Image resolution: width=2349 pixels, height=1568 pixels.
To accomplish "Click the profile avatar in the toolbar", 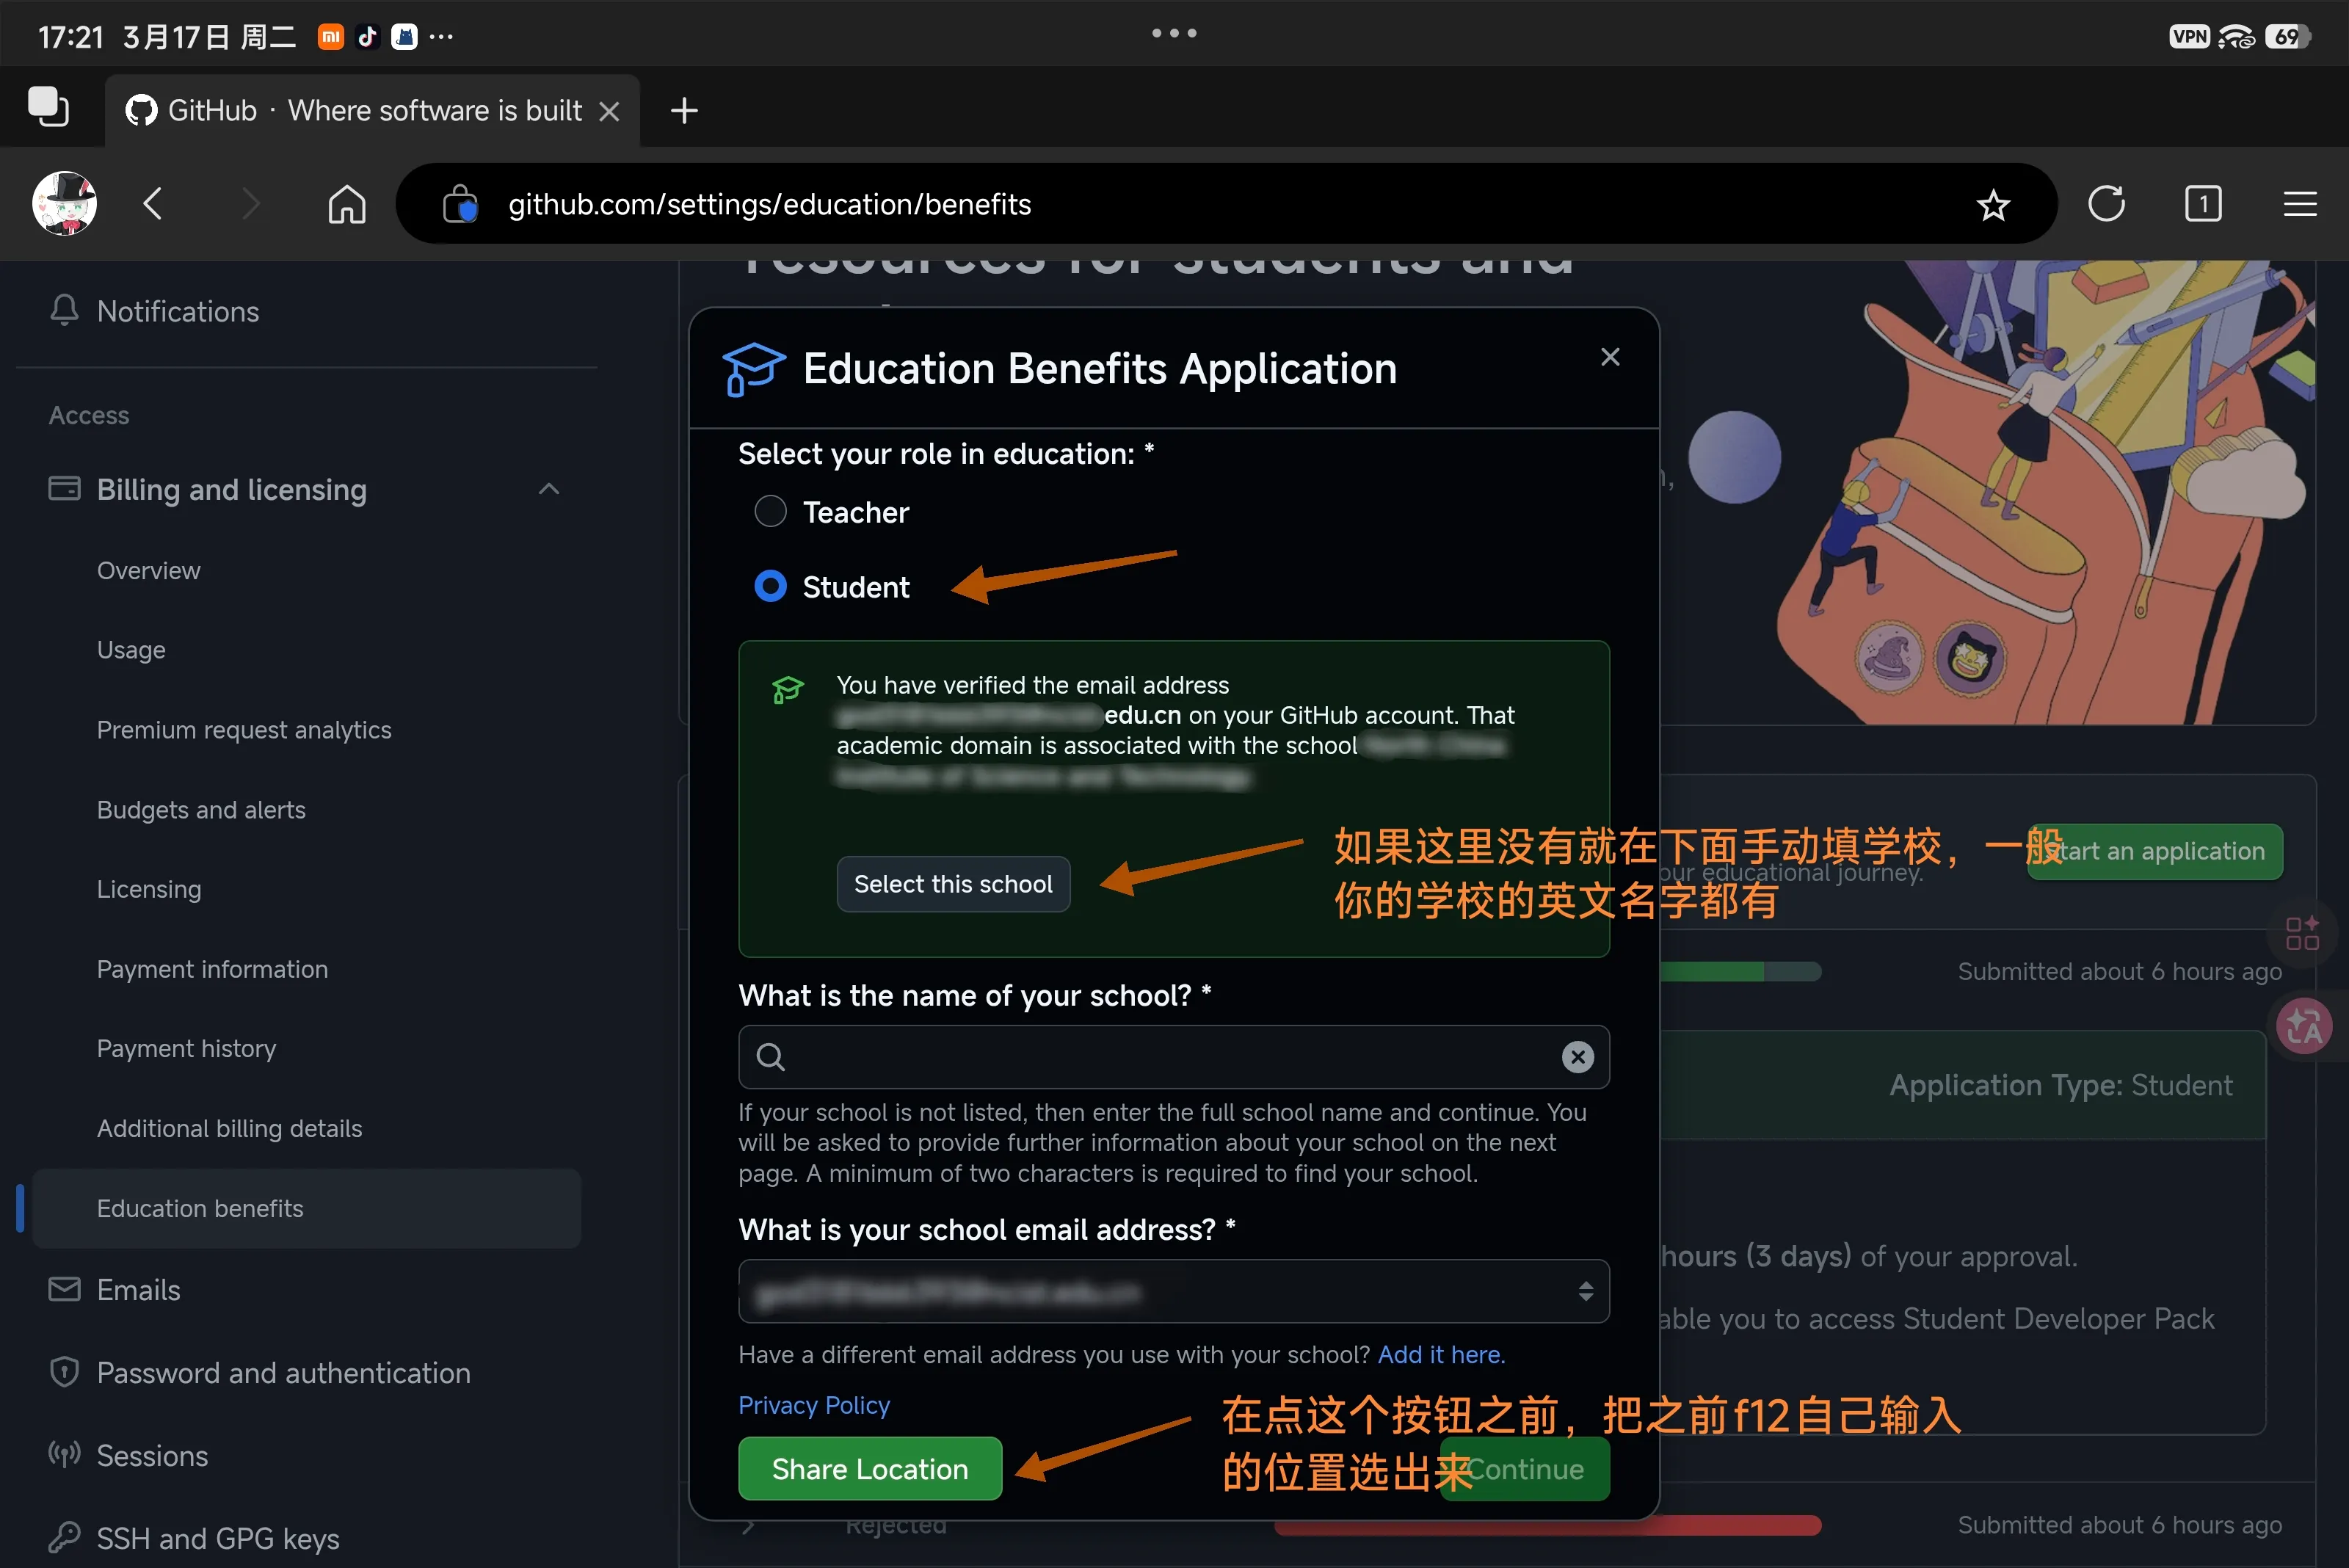I will (x=64, y=204).
